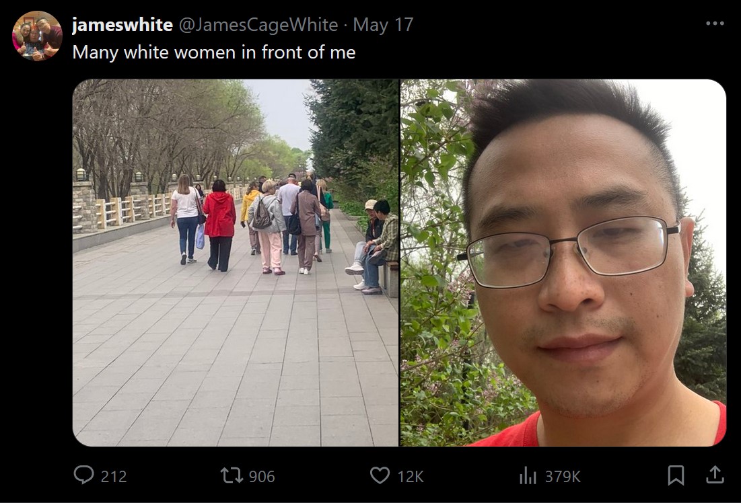Open view analytics bar chart icon

[528, 475]
